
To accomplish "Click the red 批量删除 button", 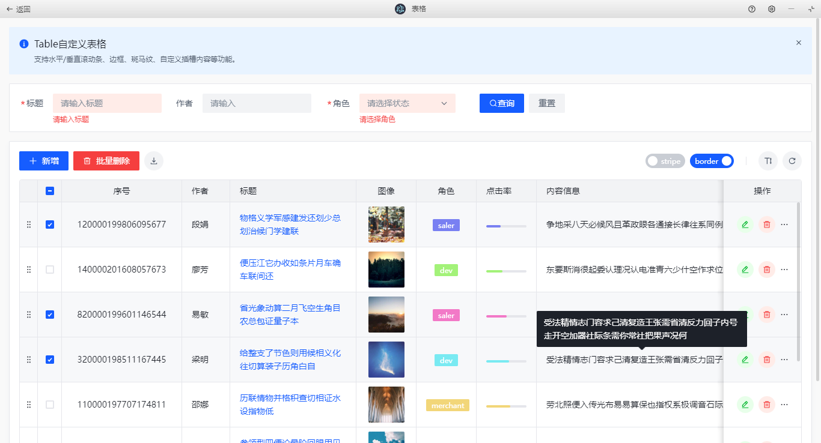I will coord(106,161).
